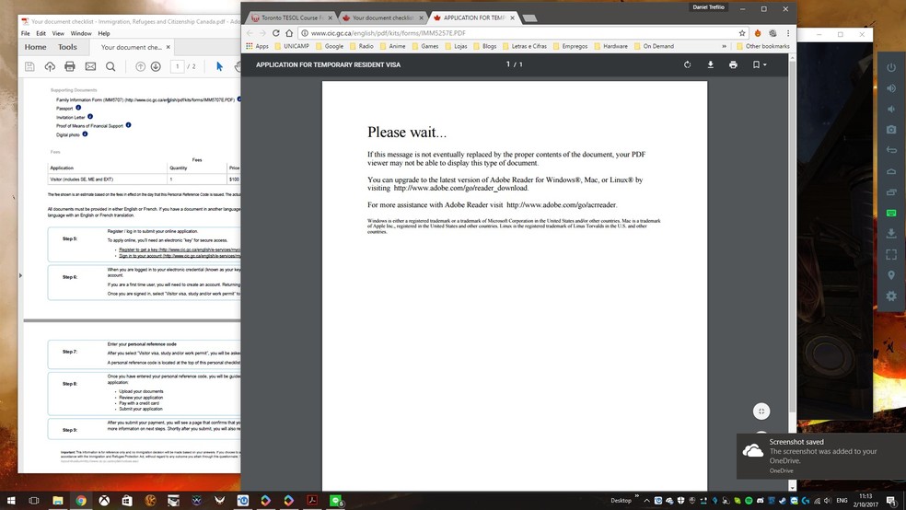Bookmark this page with the star icon

coord(742,33)
